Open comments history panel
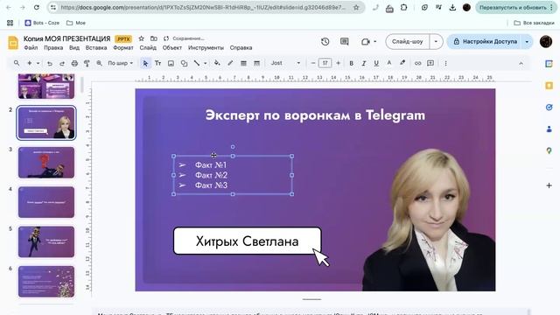 pos(344,41)
